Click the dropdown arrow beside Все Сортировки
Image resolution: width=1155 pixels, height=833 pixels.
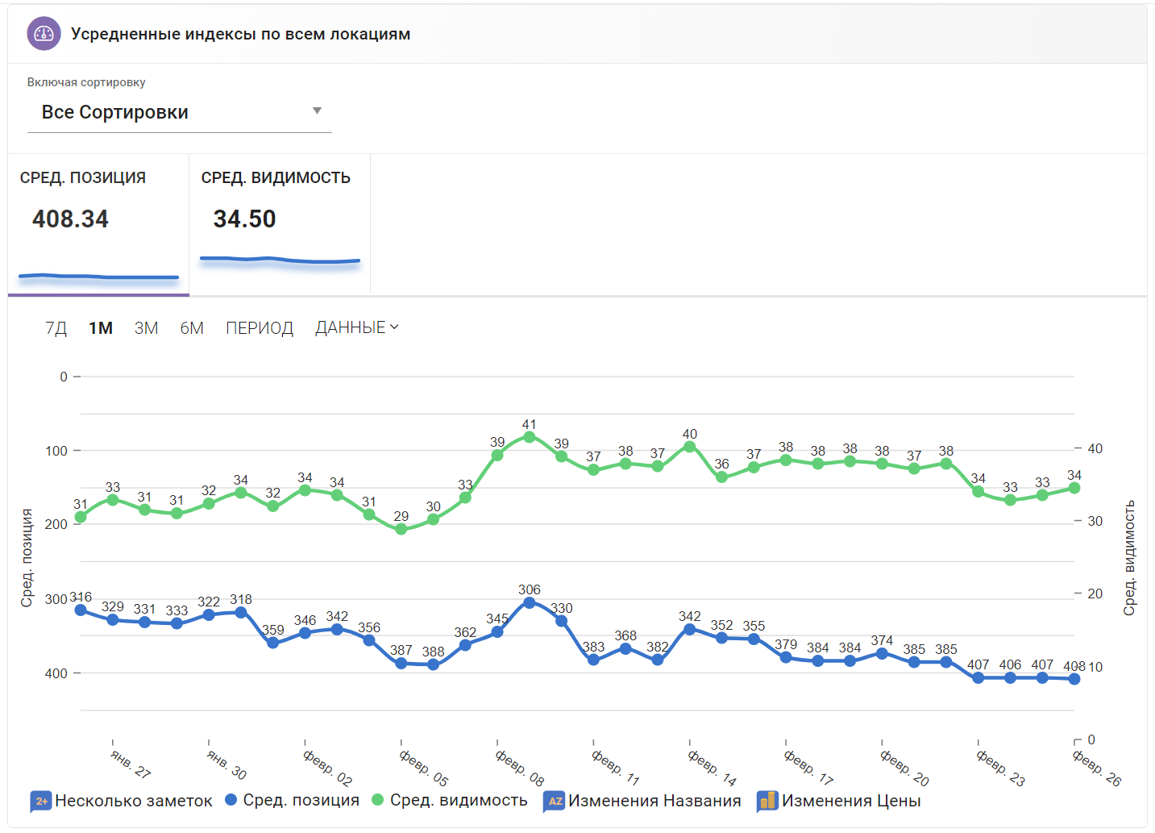(317, 111)
